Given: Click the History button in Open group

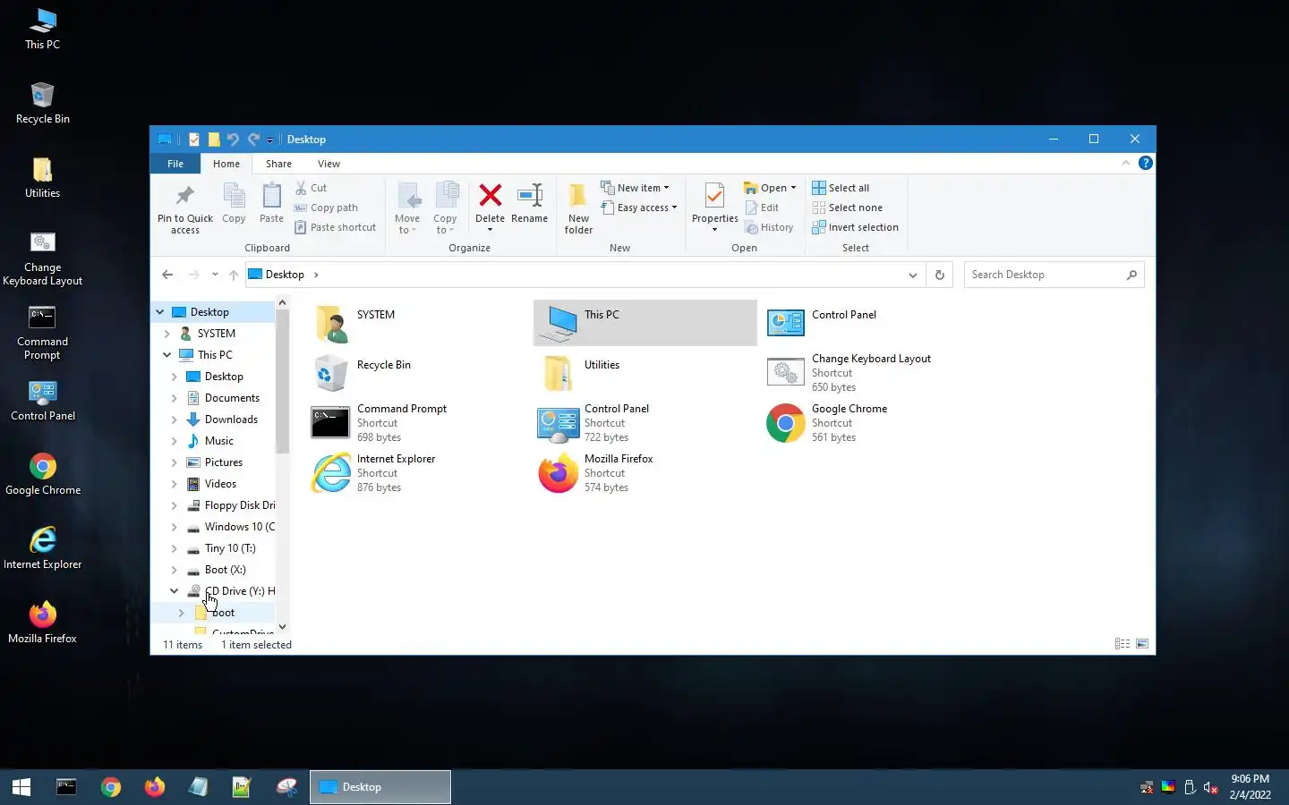Looking at the screenshot, I should pyautogui.click(x=769, y=227).
